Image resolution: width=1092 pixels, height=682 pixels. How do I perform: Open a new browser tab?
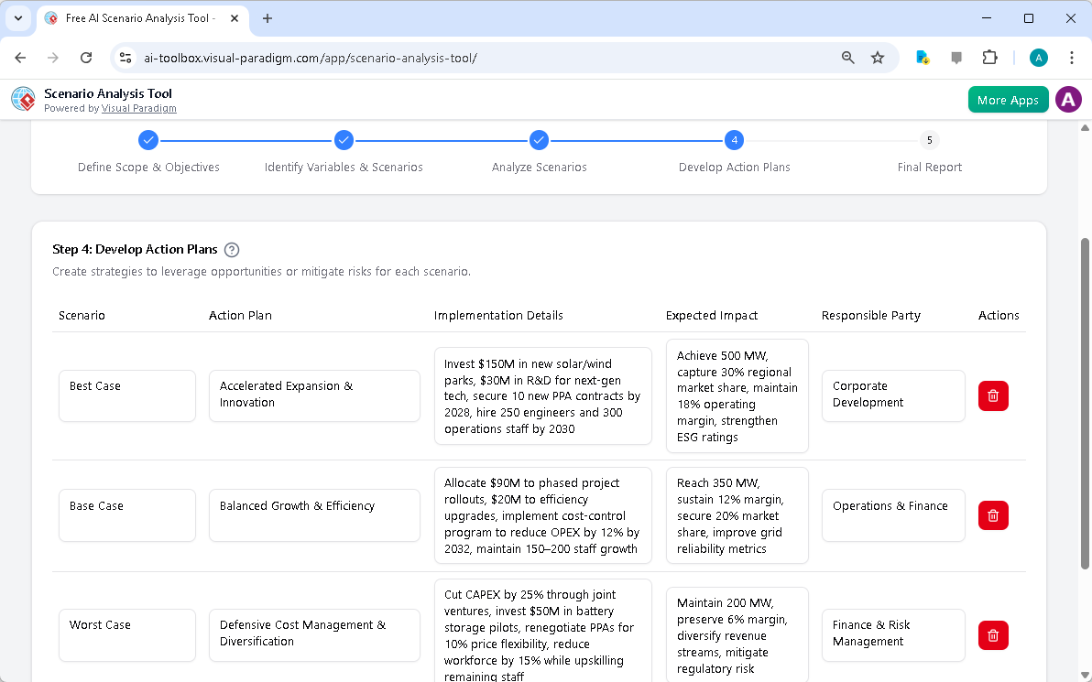point(266,17)
